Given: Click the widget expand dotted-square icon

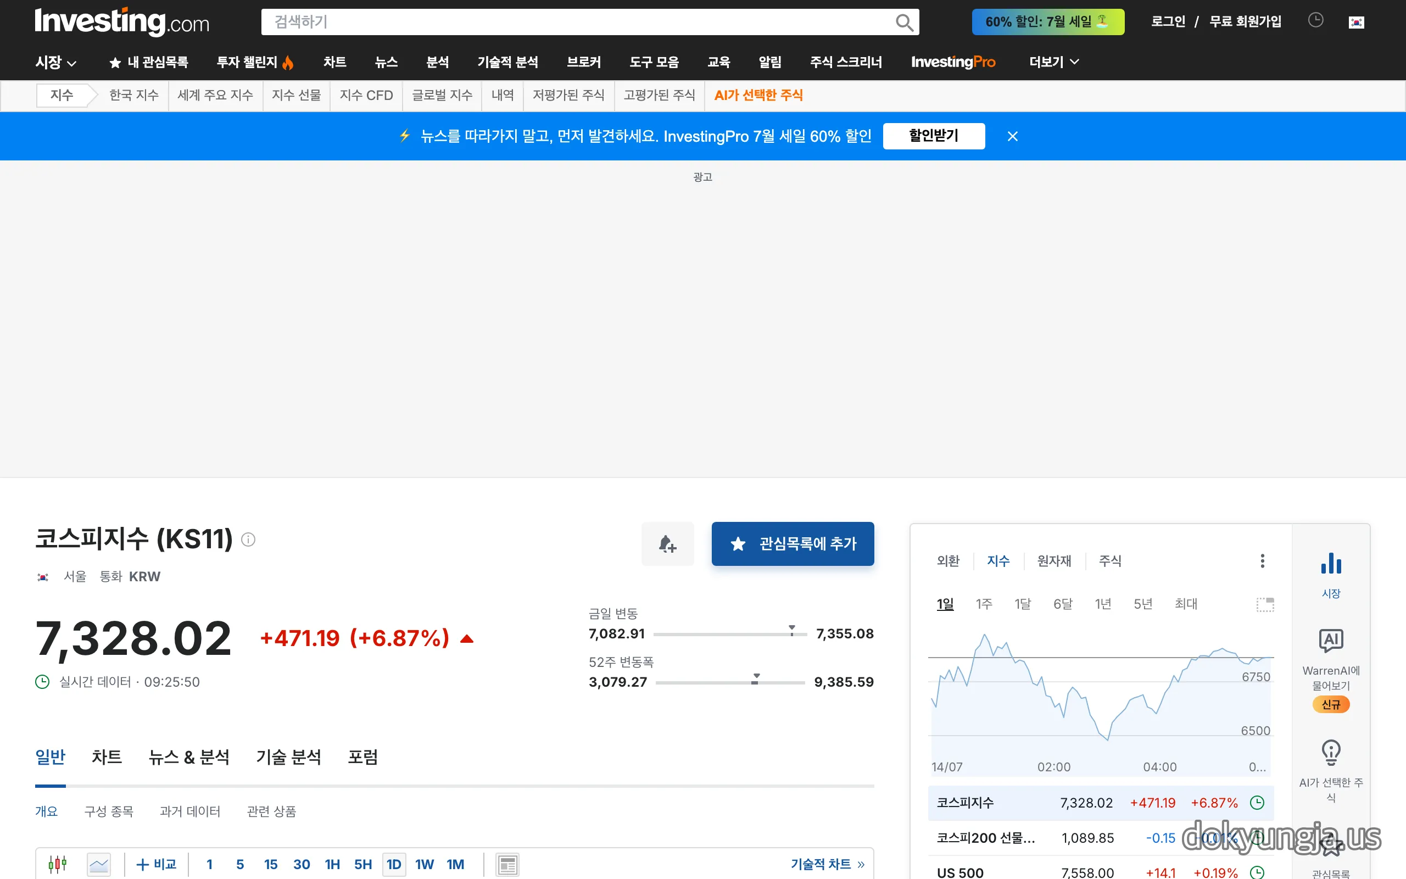Looking at the screenshot, I should pos(1265,605).
